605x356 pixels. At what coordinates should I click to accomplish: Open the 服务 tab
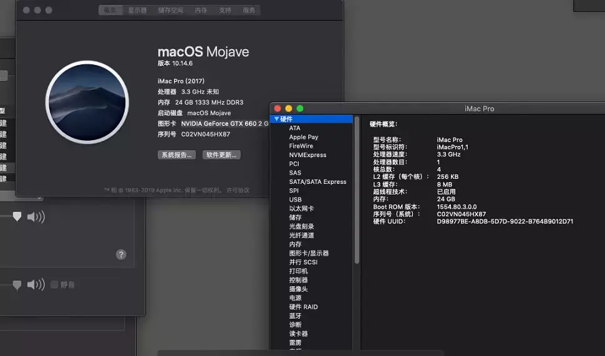coord(249,10)
